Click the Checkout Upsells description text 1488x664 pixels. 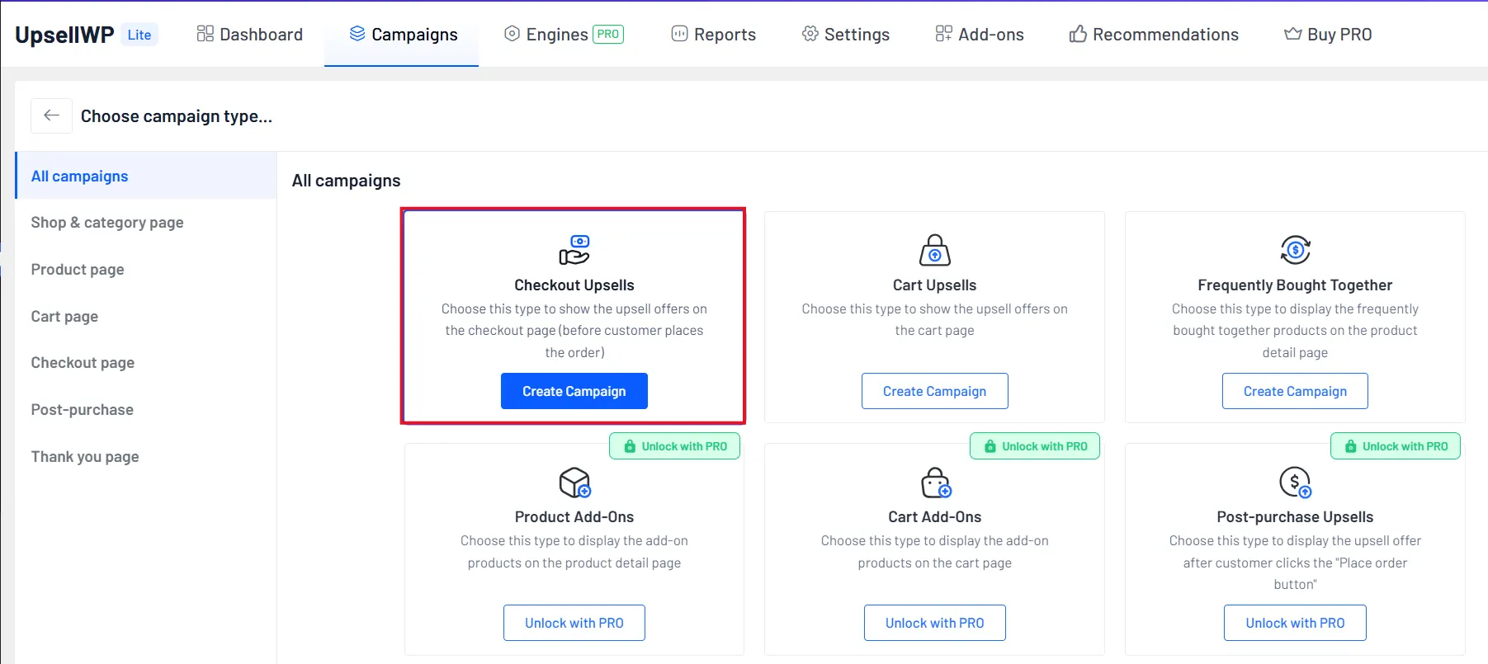coord(574,331)
